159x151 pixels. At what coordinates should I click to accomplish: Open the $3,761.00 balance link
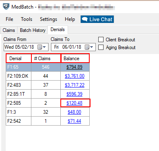(75, 76)
